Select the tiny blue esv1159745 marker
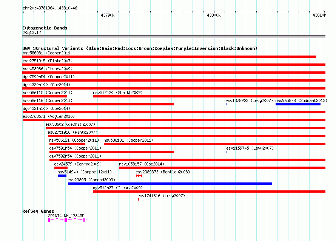 click(x=227, y=152)
